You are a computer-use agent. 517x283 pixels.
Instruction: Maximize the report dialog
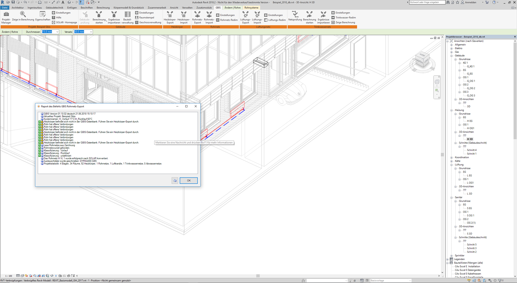tap(186, 106)
